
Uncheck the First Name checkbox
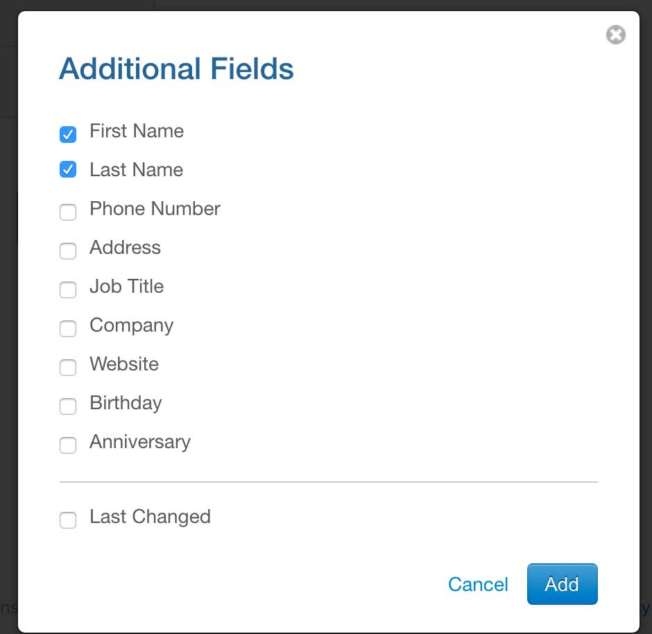point(68,135)
